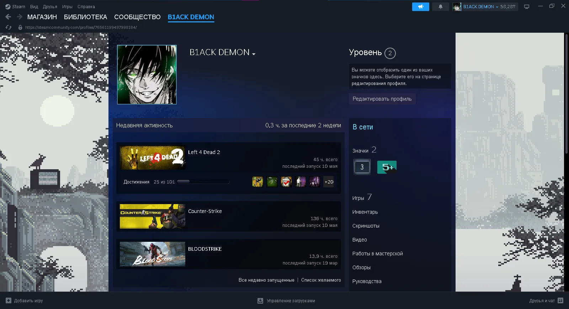
Task: Click the wallet balance 58,28₸
Action: pos(508,7)
